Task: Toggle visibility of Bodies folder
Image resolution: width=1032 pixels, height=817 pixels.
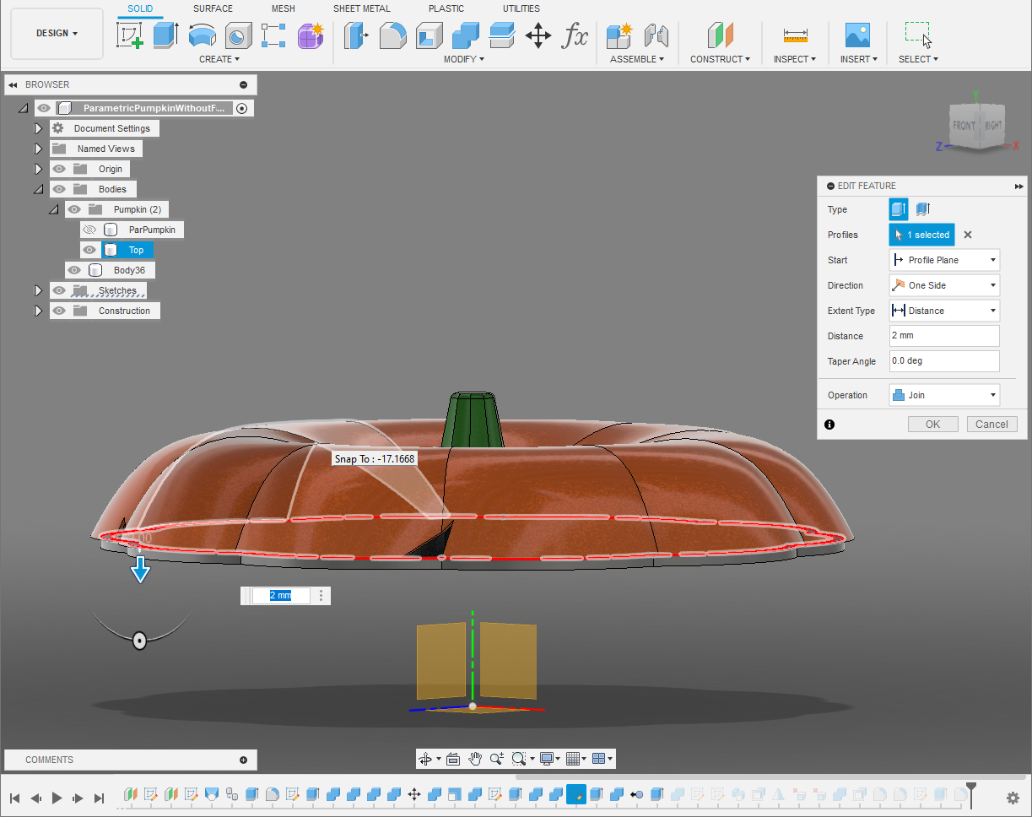Action: 59,189
